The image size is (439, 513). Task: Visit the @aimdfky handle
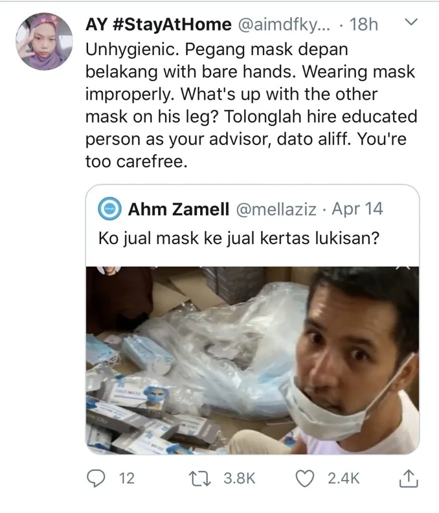click(x=284, y=25)
